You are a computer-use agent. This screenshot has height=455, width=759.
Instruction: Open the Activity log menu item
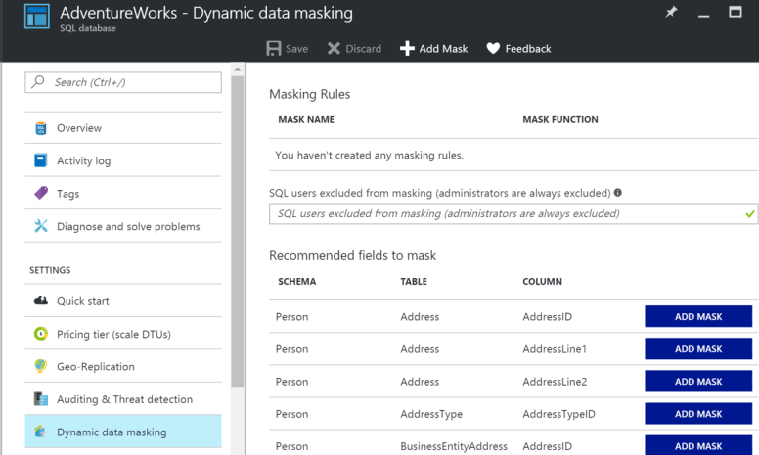pos(123,160)
